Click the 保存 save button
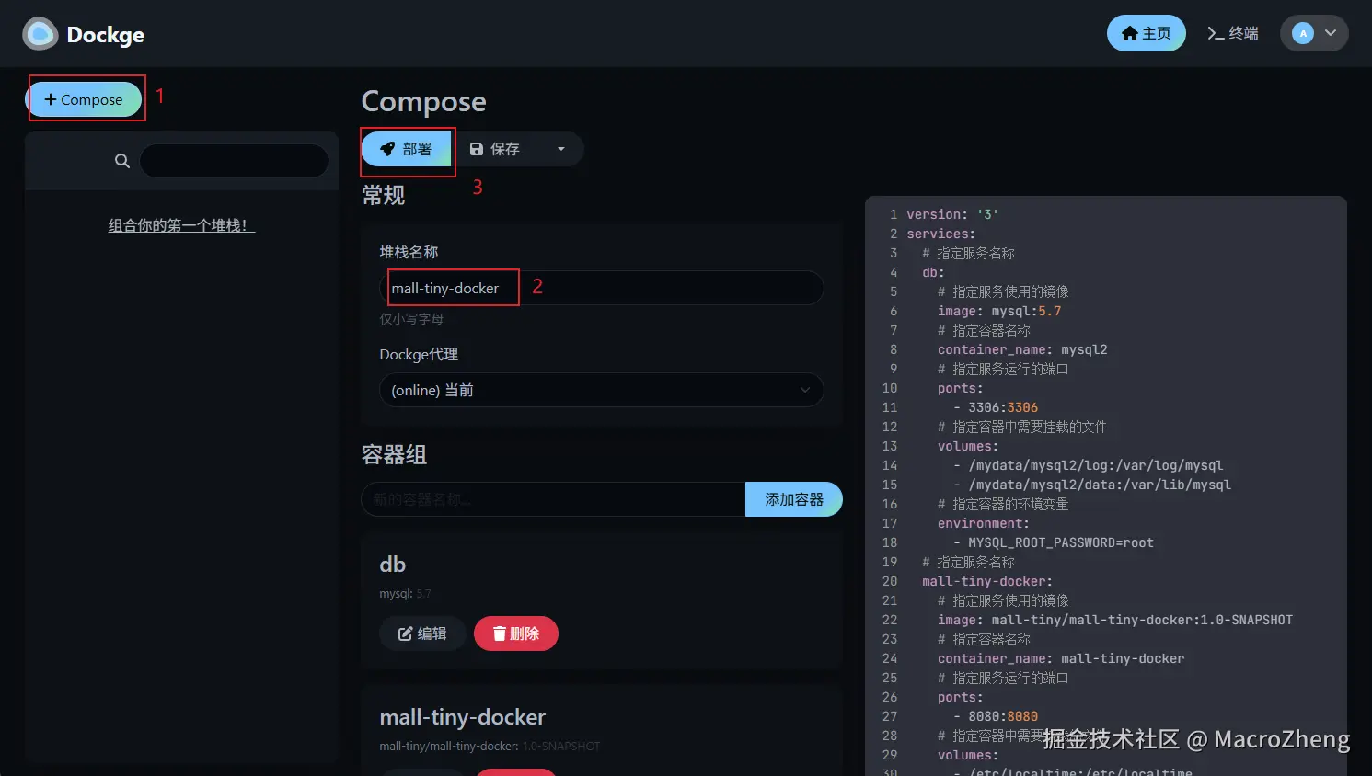Screen dimensions: 1372x776 click(495, 149)
